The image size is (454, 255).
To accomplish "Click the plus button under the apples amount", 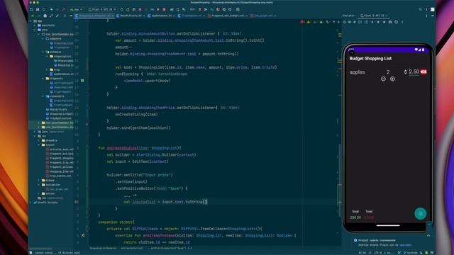I will tap(392, 79).
